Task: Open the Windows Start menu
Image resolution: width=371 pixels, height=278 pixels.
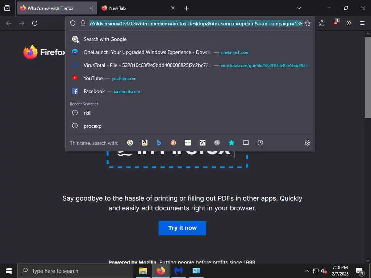Action: point(9,271)
